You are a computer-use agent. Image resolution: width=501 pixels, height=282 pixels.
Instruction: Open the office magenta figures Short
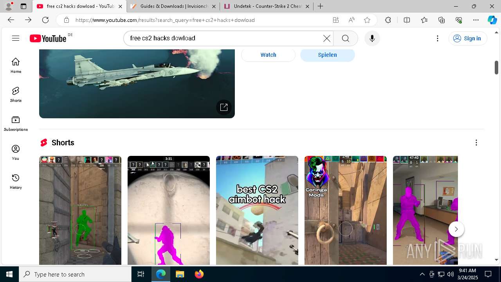pyautogui.click(x=425, y=210)
